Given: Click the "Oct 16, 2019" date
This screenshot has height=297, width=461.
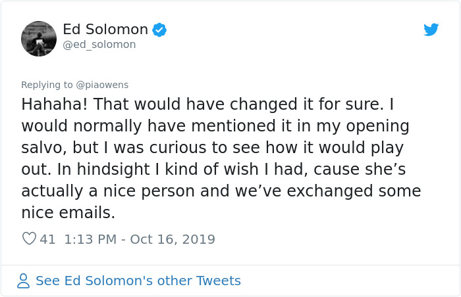Looking at the screenshot, I should [173, 239].
